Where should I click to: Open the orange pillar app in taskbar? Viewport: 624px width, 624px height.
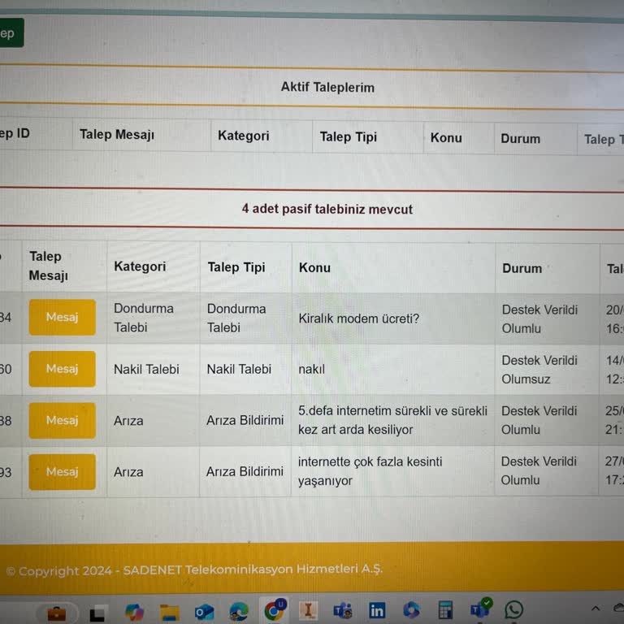tap(308, 610)
